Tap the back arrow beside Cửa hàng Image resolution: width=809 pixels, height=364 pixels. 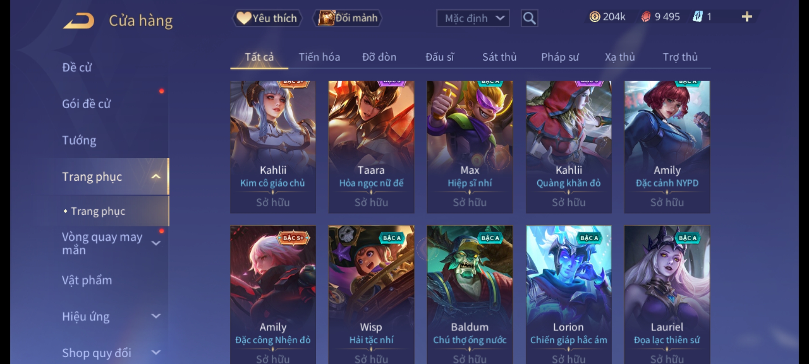[79, 21]
